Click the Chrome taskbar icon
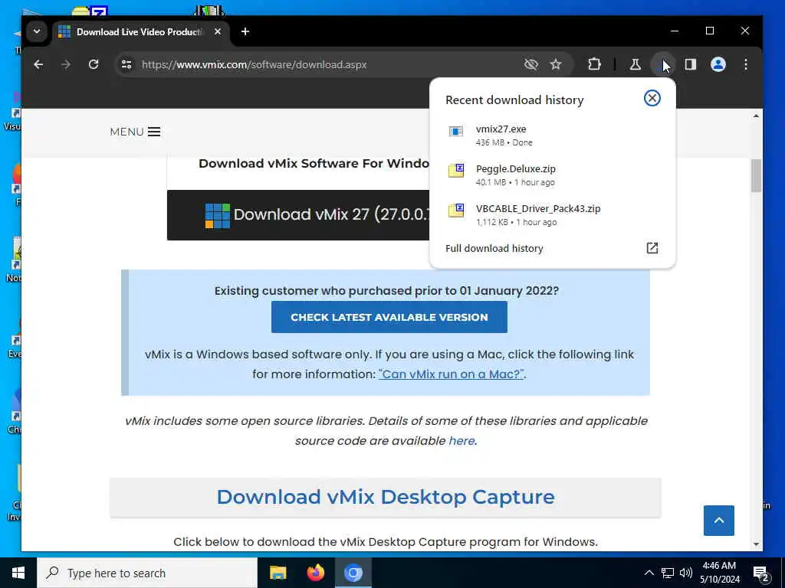Screen dimensions: 785x588 click(353, 573)
